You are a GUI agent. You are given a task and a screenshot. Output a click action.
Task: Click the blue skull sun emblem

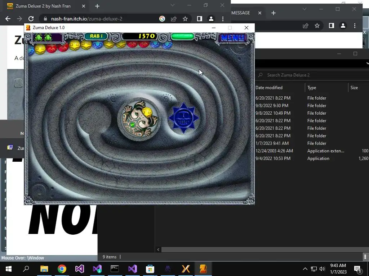click(183, 118)
